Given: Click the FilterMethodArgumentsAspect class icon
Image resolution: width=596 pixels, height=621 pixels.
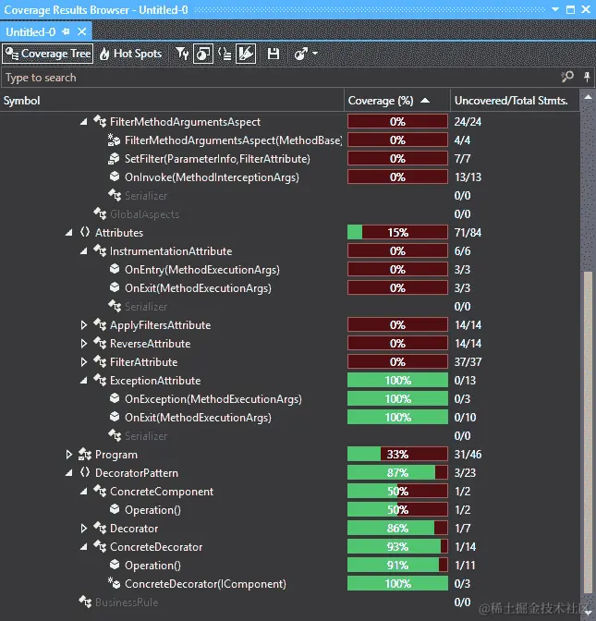Looking at the screenshot, I should (100, 121).
